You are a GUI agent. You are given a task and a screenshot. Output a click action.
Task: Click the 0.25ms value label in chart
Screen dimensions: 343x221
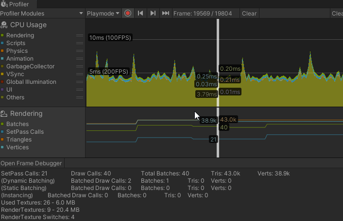(x=206, y=77)
